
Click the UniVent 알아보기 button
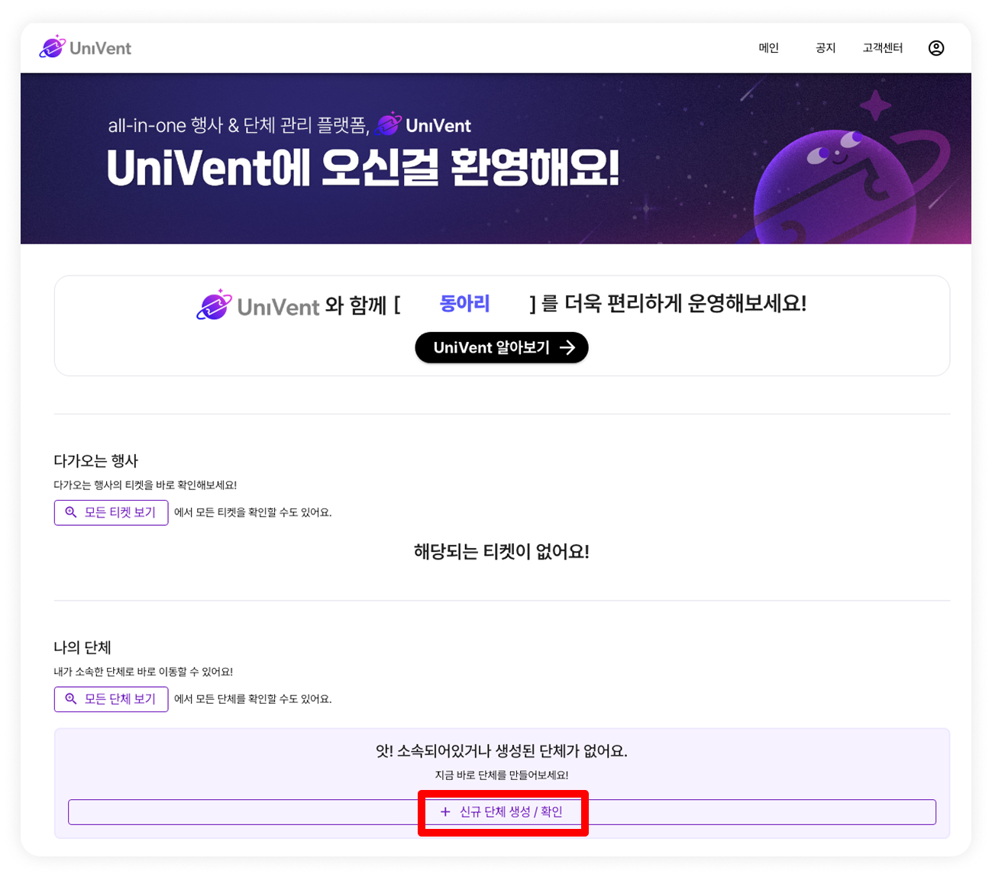click(x=502, y=347)
